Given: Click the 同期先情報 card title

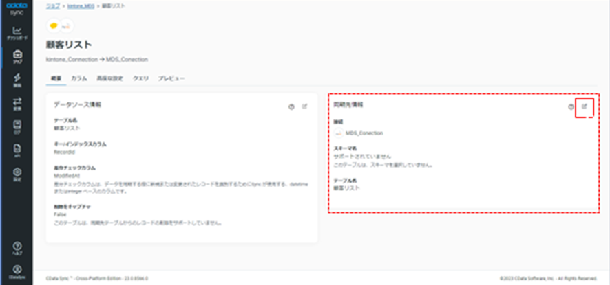Looking at the screenshot, I should click(x=348, y=104).
